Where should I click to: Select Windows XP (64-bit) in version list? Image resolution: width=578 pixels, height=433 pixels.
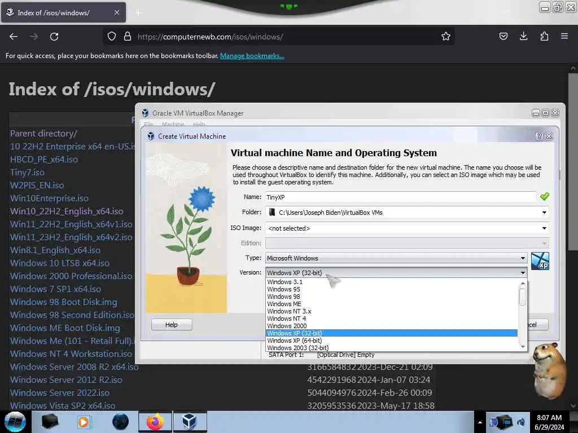[x=392, y=341]
